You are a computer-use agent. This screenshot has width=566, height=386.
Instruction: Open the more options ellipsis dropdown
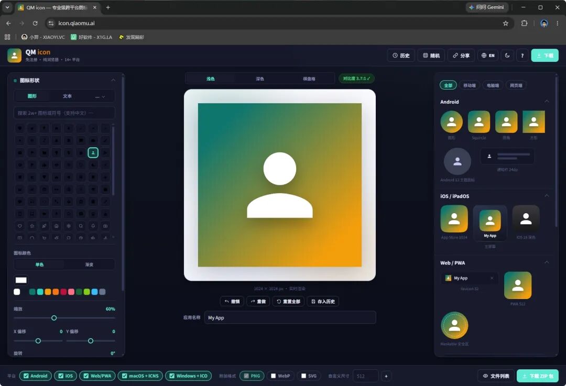pyautogui.click(x=100, y=97)
